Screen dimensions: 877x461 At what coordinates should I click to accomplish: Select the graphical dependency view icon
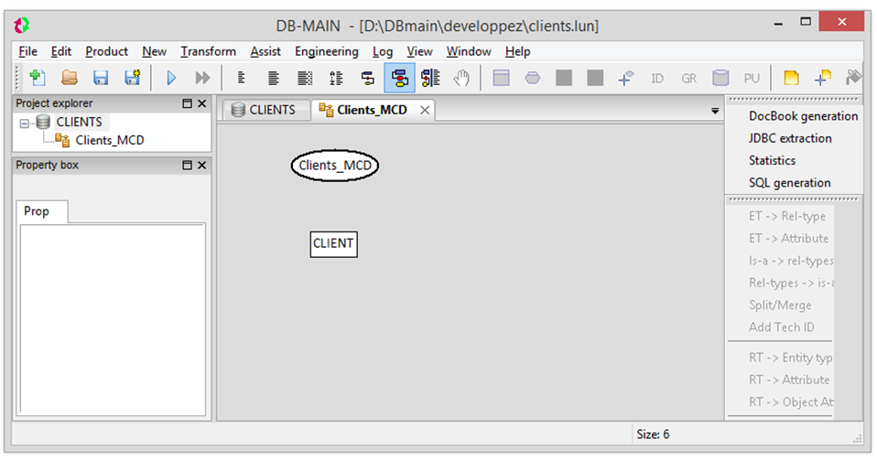(x=430, y=78)
